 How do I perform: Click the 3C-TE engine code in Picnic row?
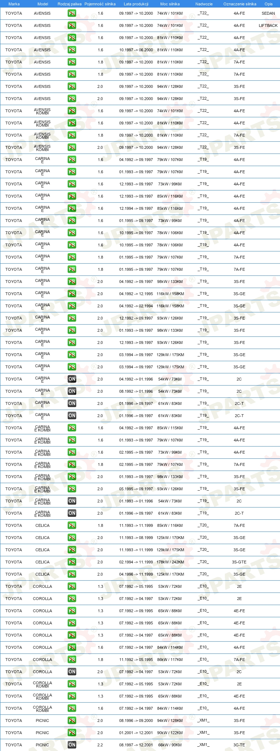[x=239, y=745]
